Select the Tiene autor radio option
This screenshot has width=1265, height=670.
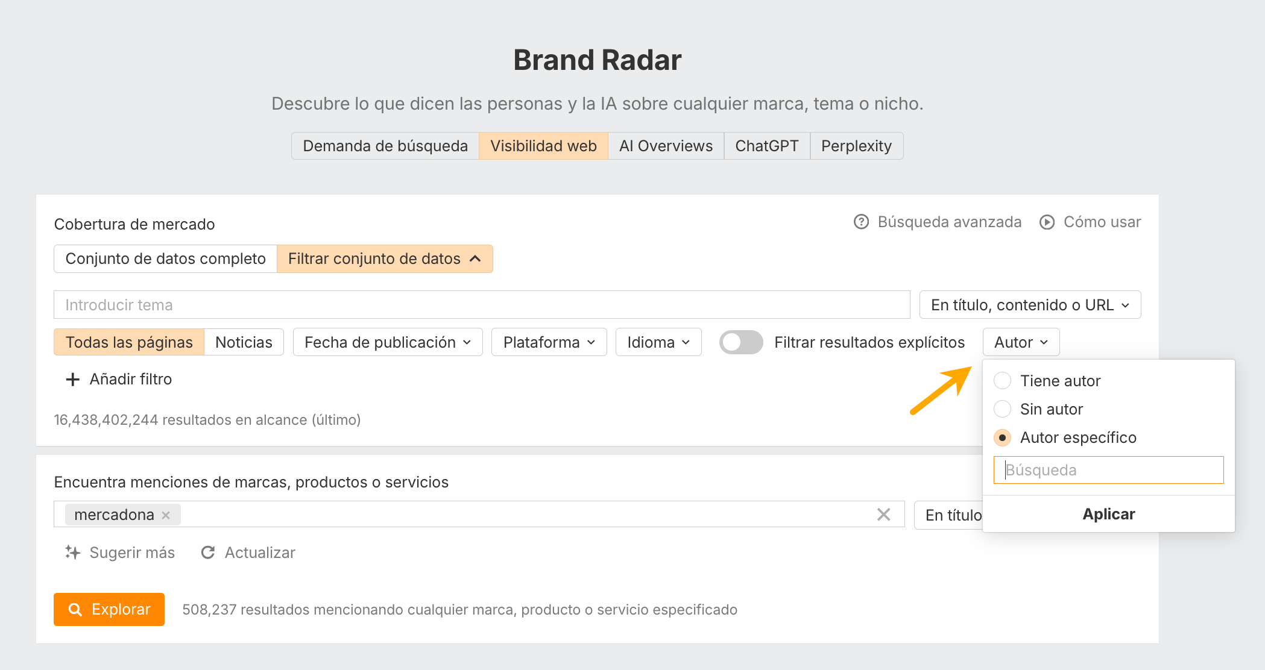click(x=1003, y=381)
